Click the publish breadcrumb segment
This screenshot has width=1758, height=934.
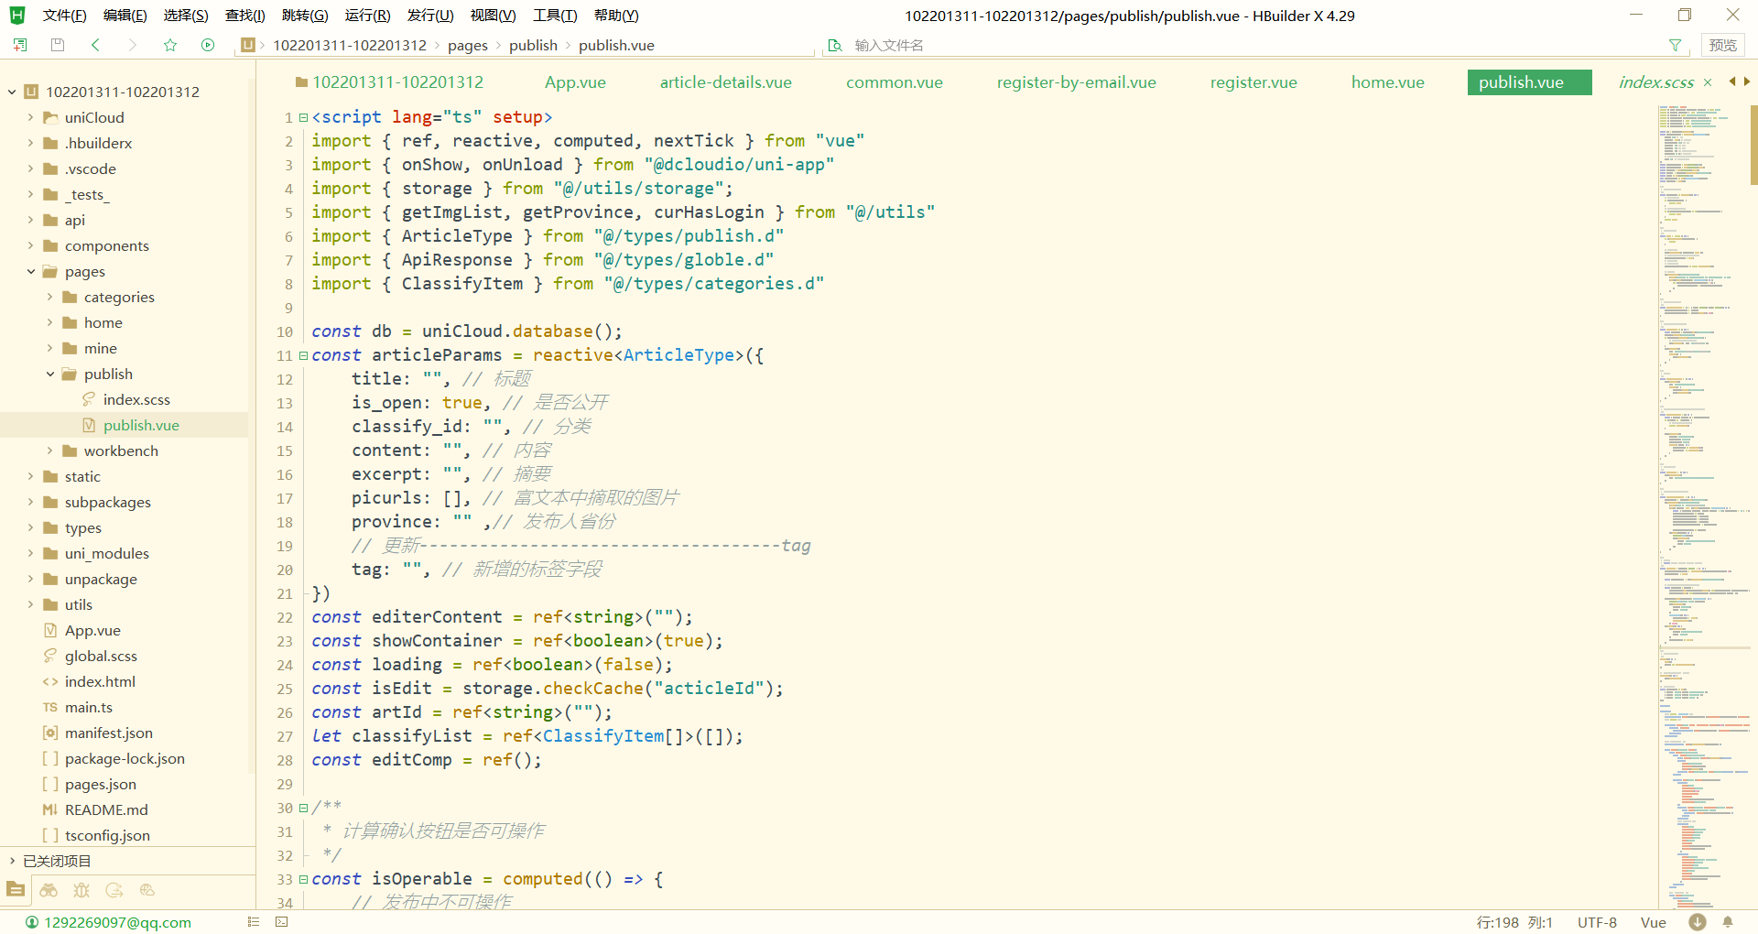coord(533,45)
